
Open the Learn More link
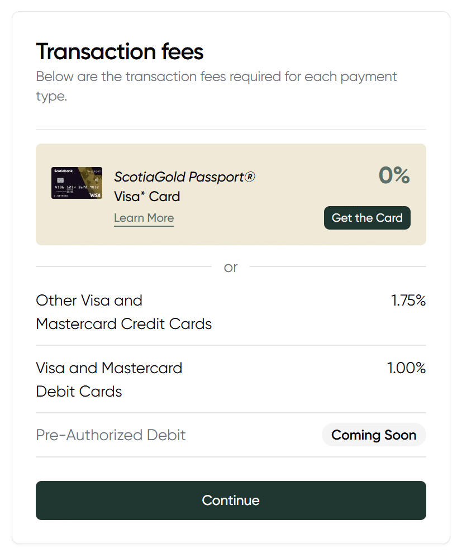[x=144, y=218]
